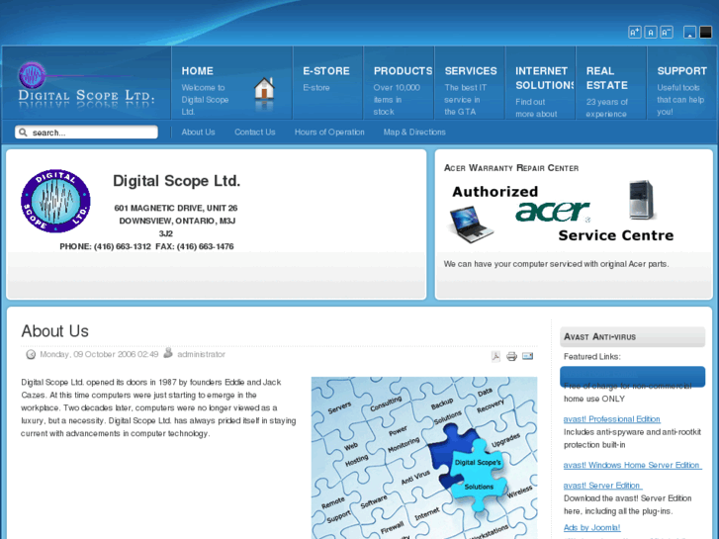The width and height of the screenshot is (719, 539).
Task: Click the About Us article heading
Action: click(55, 330)
